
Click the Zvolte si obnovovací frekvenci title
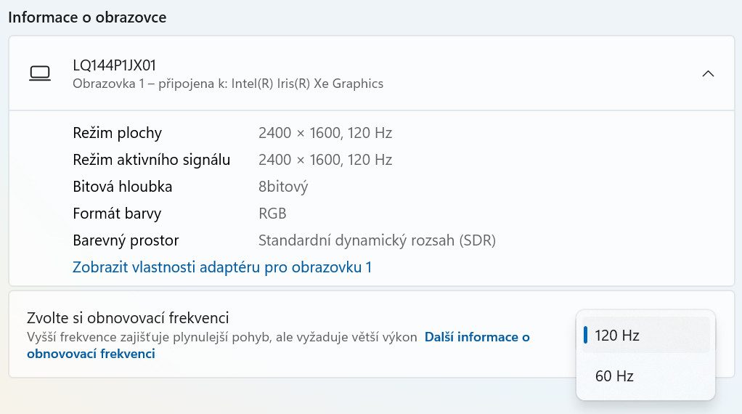click(128, 317)
